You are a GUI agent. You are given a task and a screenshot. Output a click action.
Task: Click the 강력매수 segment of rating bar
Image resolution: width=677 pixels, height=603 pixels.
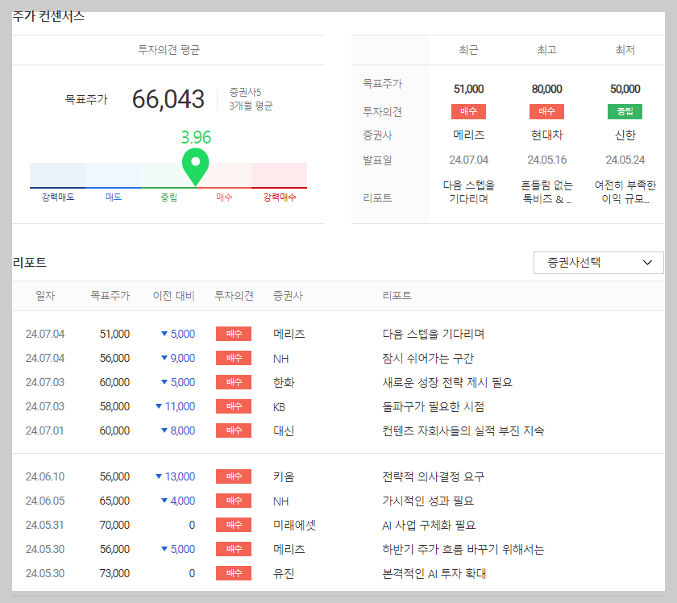pyautogui.click(x=280, y=176)
